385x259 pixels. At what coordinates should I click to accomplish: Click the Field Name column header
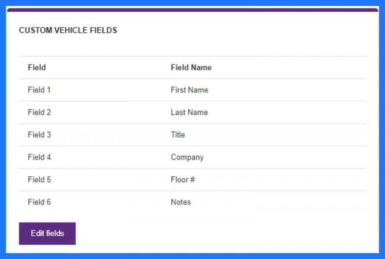[191, 67]
